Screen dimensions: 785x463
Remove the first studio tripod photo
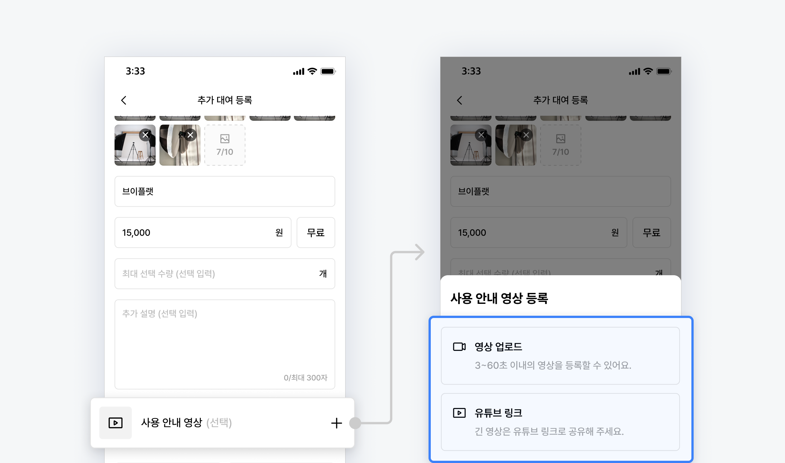145,135
